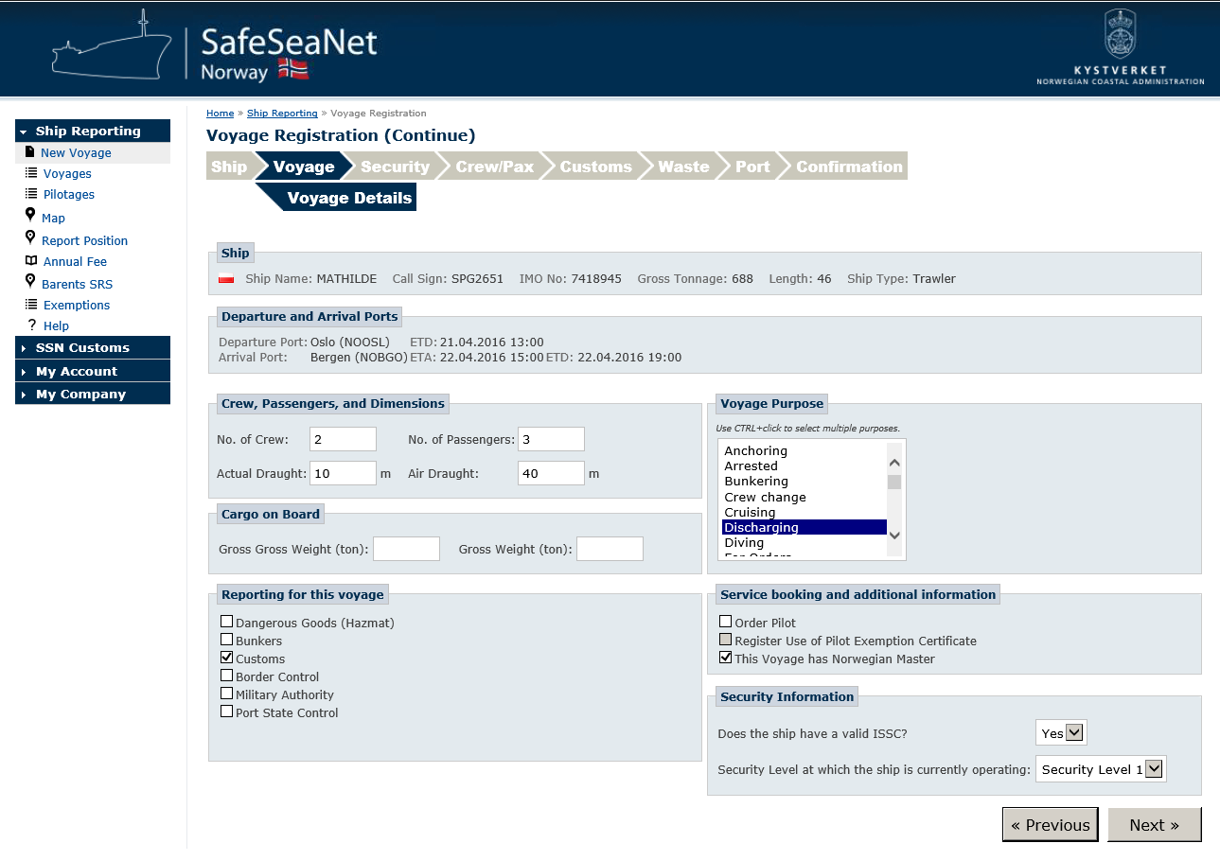Viewport: 1220px width, 861px height.
Task: Select Bunkering in Voyage Purpose list
Action: pyautogui.click(x=756, y=481)
